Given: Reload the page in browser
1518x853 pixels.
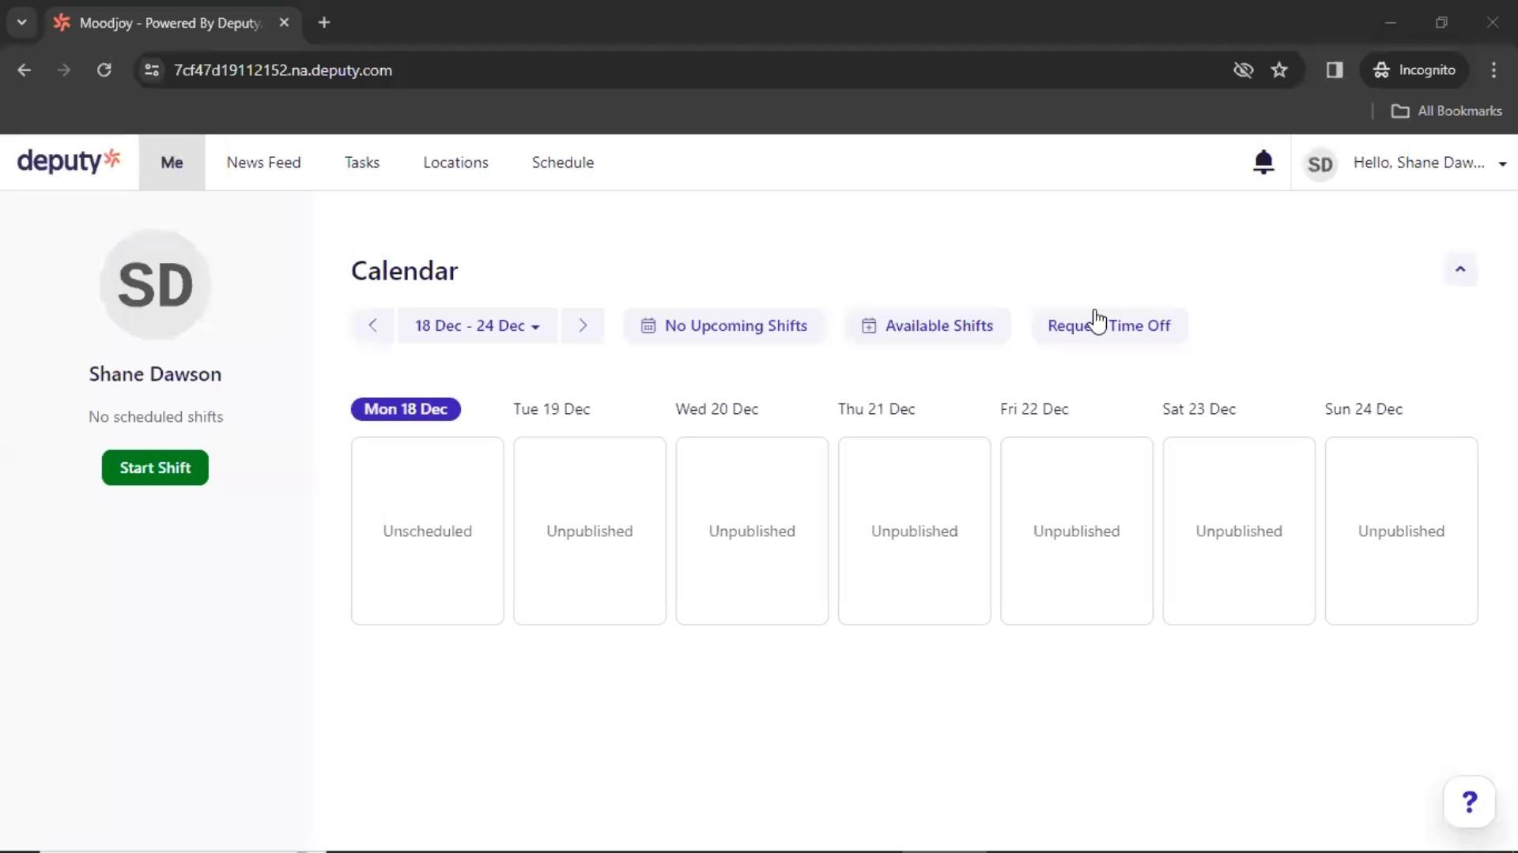Looking at the screenshot, I should pos(104,70).
